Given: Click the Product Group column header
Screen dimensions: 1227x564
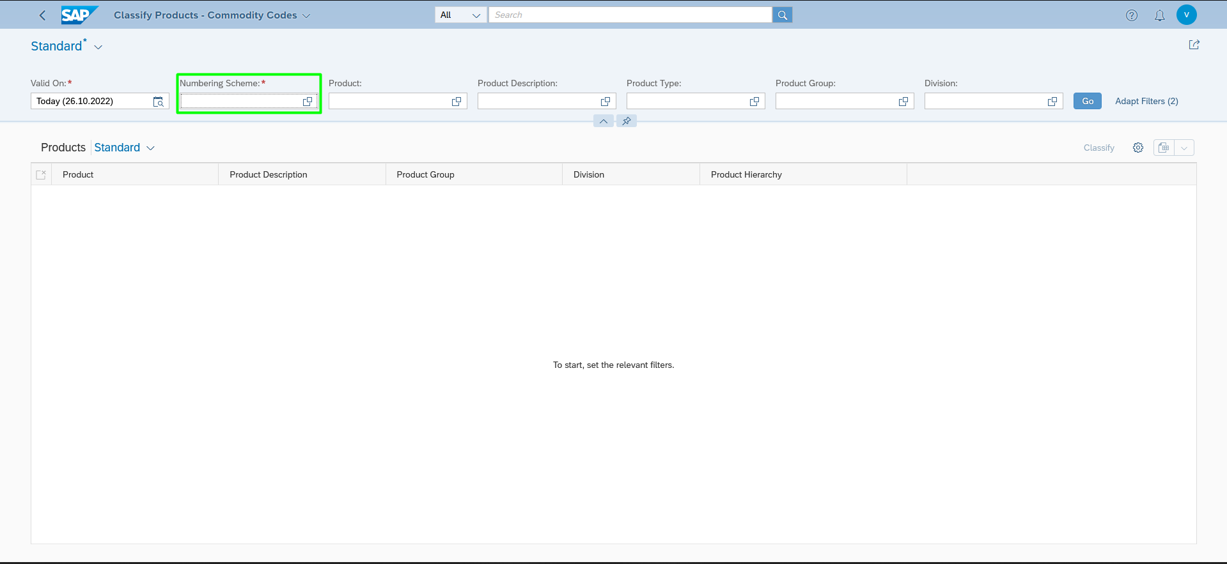Looking at the screenshot, I should pos(474,174).
